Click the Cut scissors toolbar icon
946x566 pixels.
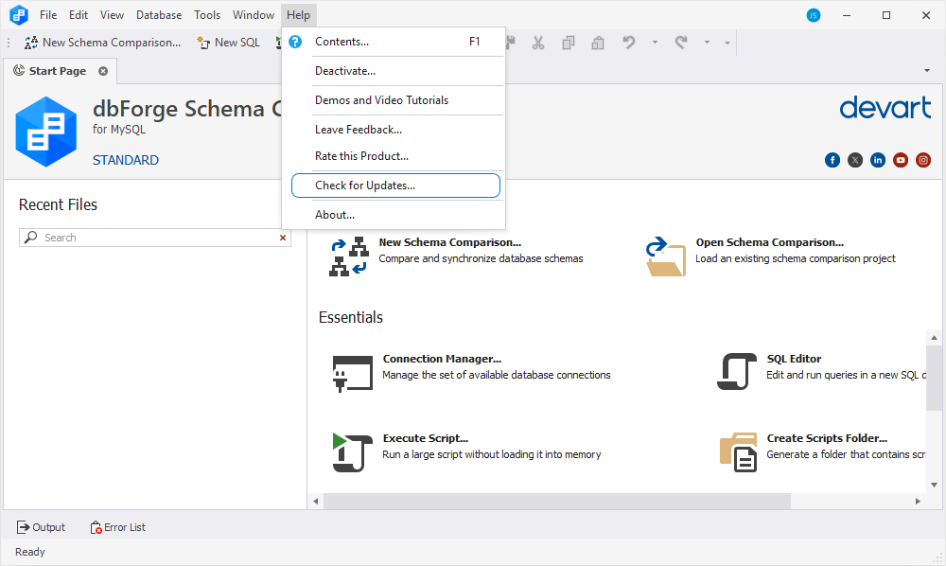(x=538, y=43)
